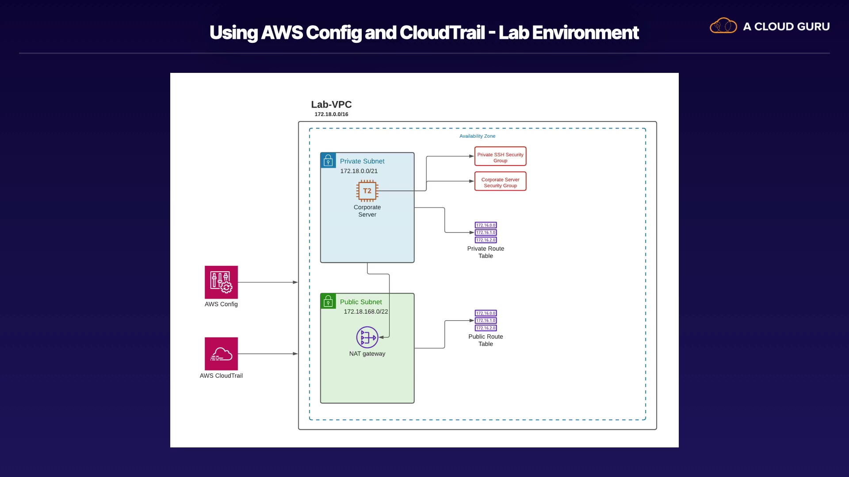Click the Private Subnet title text
Viewport: 849px width, 477px height.
tap(362, 161)
